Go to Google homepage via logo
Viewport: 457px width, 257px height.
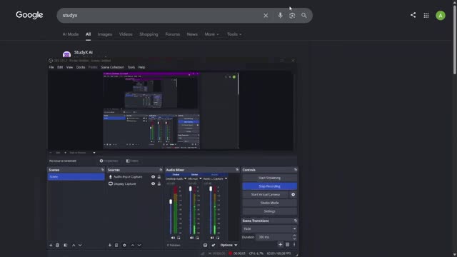tap(29, 15)
